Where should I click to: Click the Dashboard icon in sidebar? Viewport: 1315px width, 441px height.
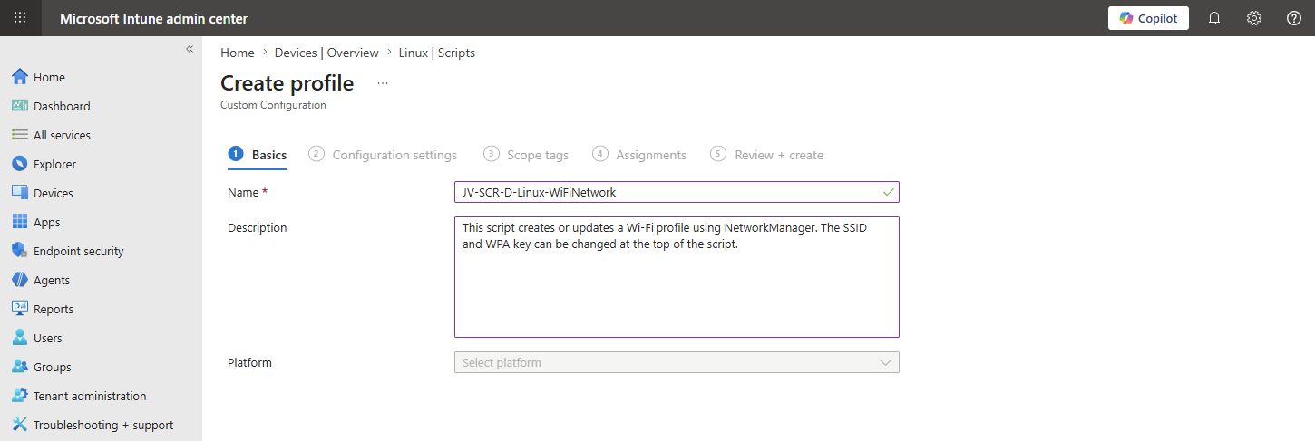pos(20,106)
